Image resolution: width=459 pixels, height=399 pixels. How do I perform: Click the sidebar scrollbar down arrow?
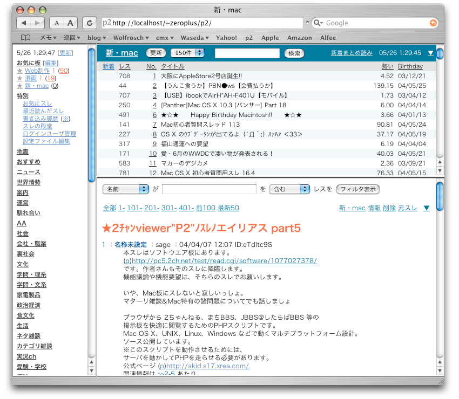click(91, 371)
